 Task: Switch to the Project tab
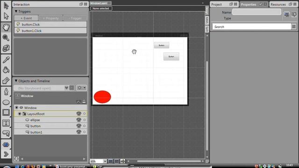pyautogui.click(x=216, y=4)
